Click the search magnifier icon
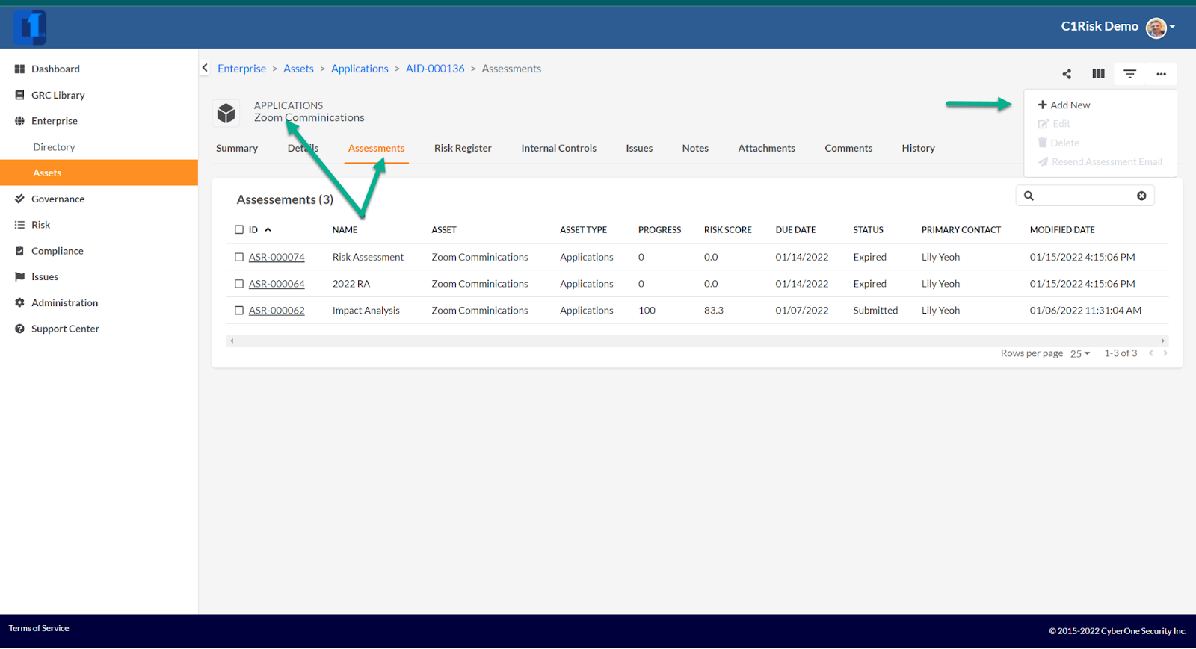The height and width of the screenshot is (649, 1196). click(1029, 196)
